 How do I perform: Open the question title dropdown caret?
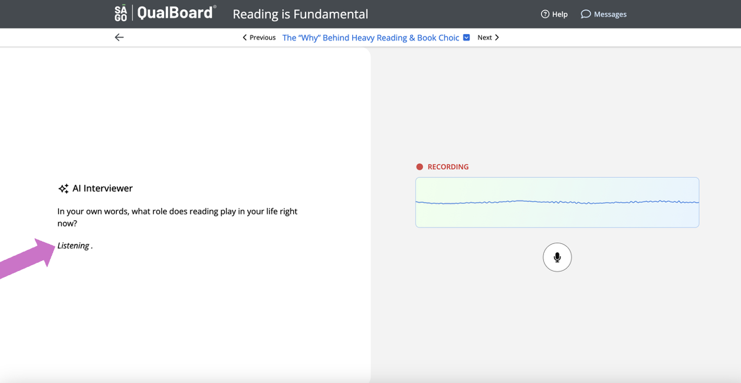point(467,37)
